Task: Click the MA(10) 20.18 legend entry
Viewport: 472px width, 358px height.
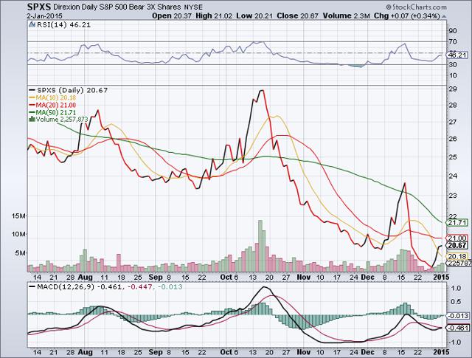Action: pyautogui.click(x=56, y=97)
